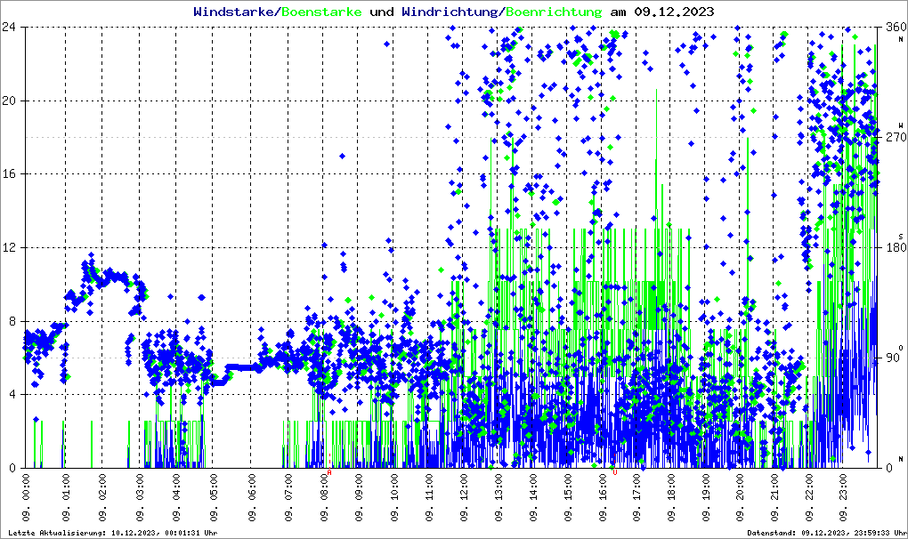
Task: Click the blue 'Windrichtung' title word
Action: (450, 12)
